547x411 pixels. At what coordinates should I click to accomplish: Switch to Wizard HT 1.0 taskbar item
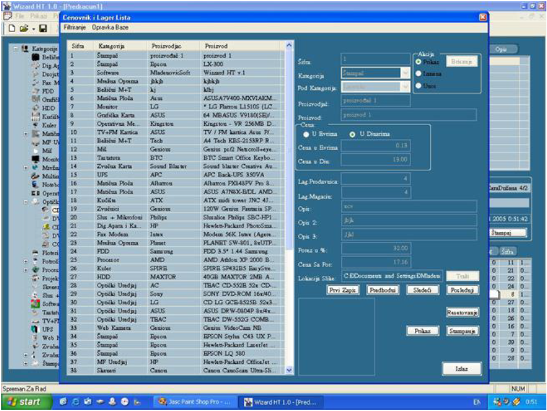click(x=281, y=402)
